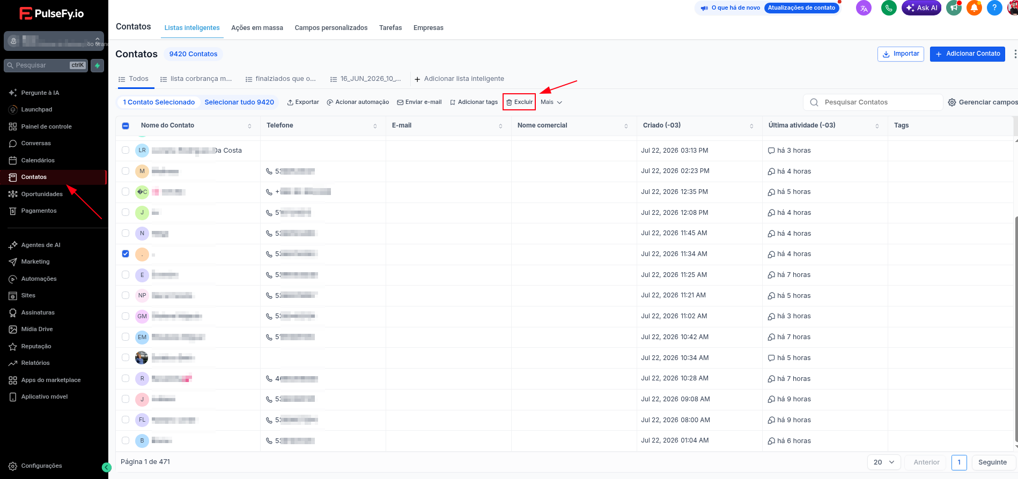Sort by Nome do Contato column arrows
The height and width of the screenshot is (479, 1018).
point(249,126)
